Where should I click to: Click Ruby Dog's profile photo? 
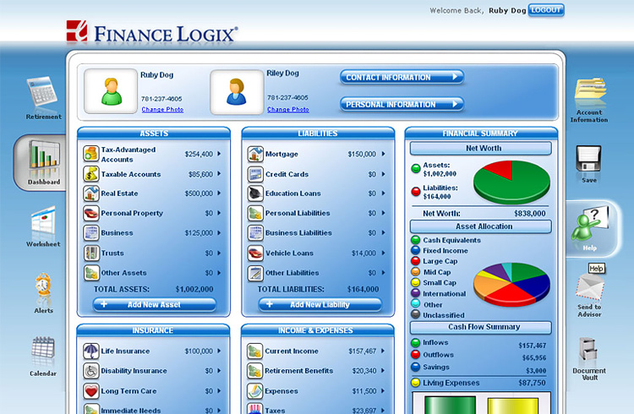111,91
